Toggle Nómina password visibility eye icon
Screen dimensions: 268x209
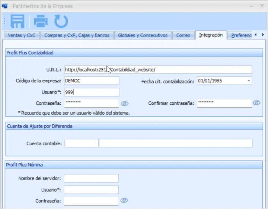point(124,200)
